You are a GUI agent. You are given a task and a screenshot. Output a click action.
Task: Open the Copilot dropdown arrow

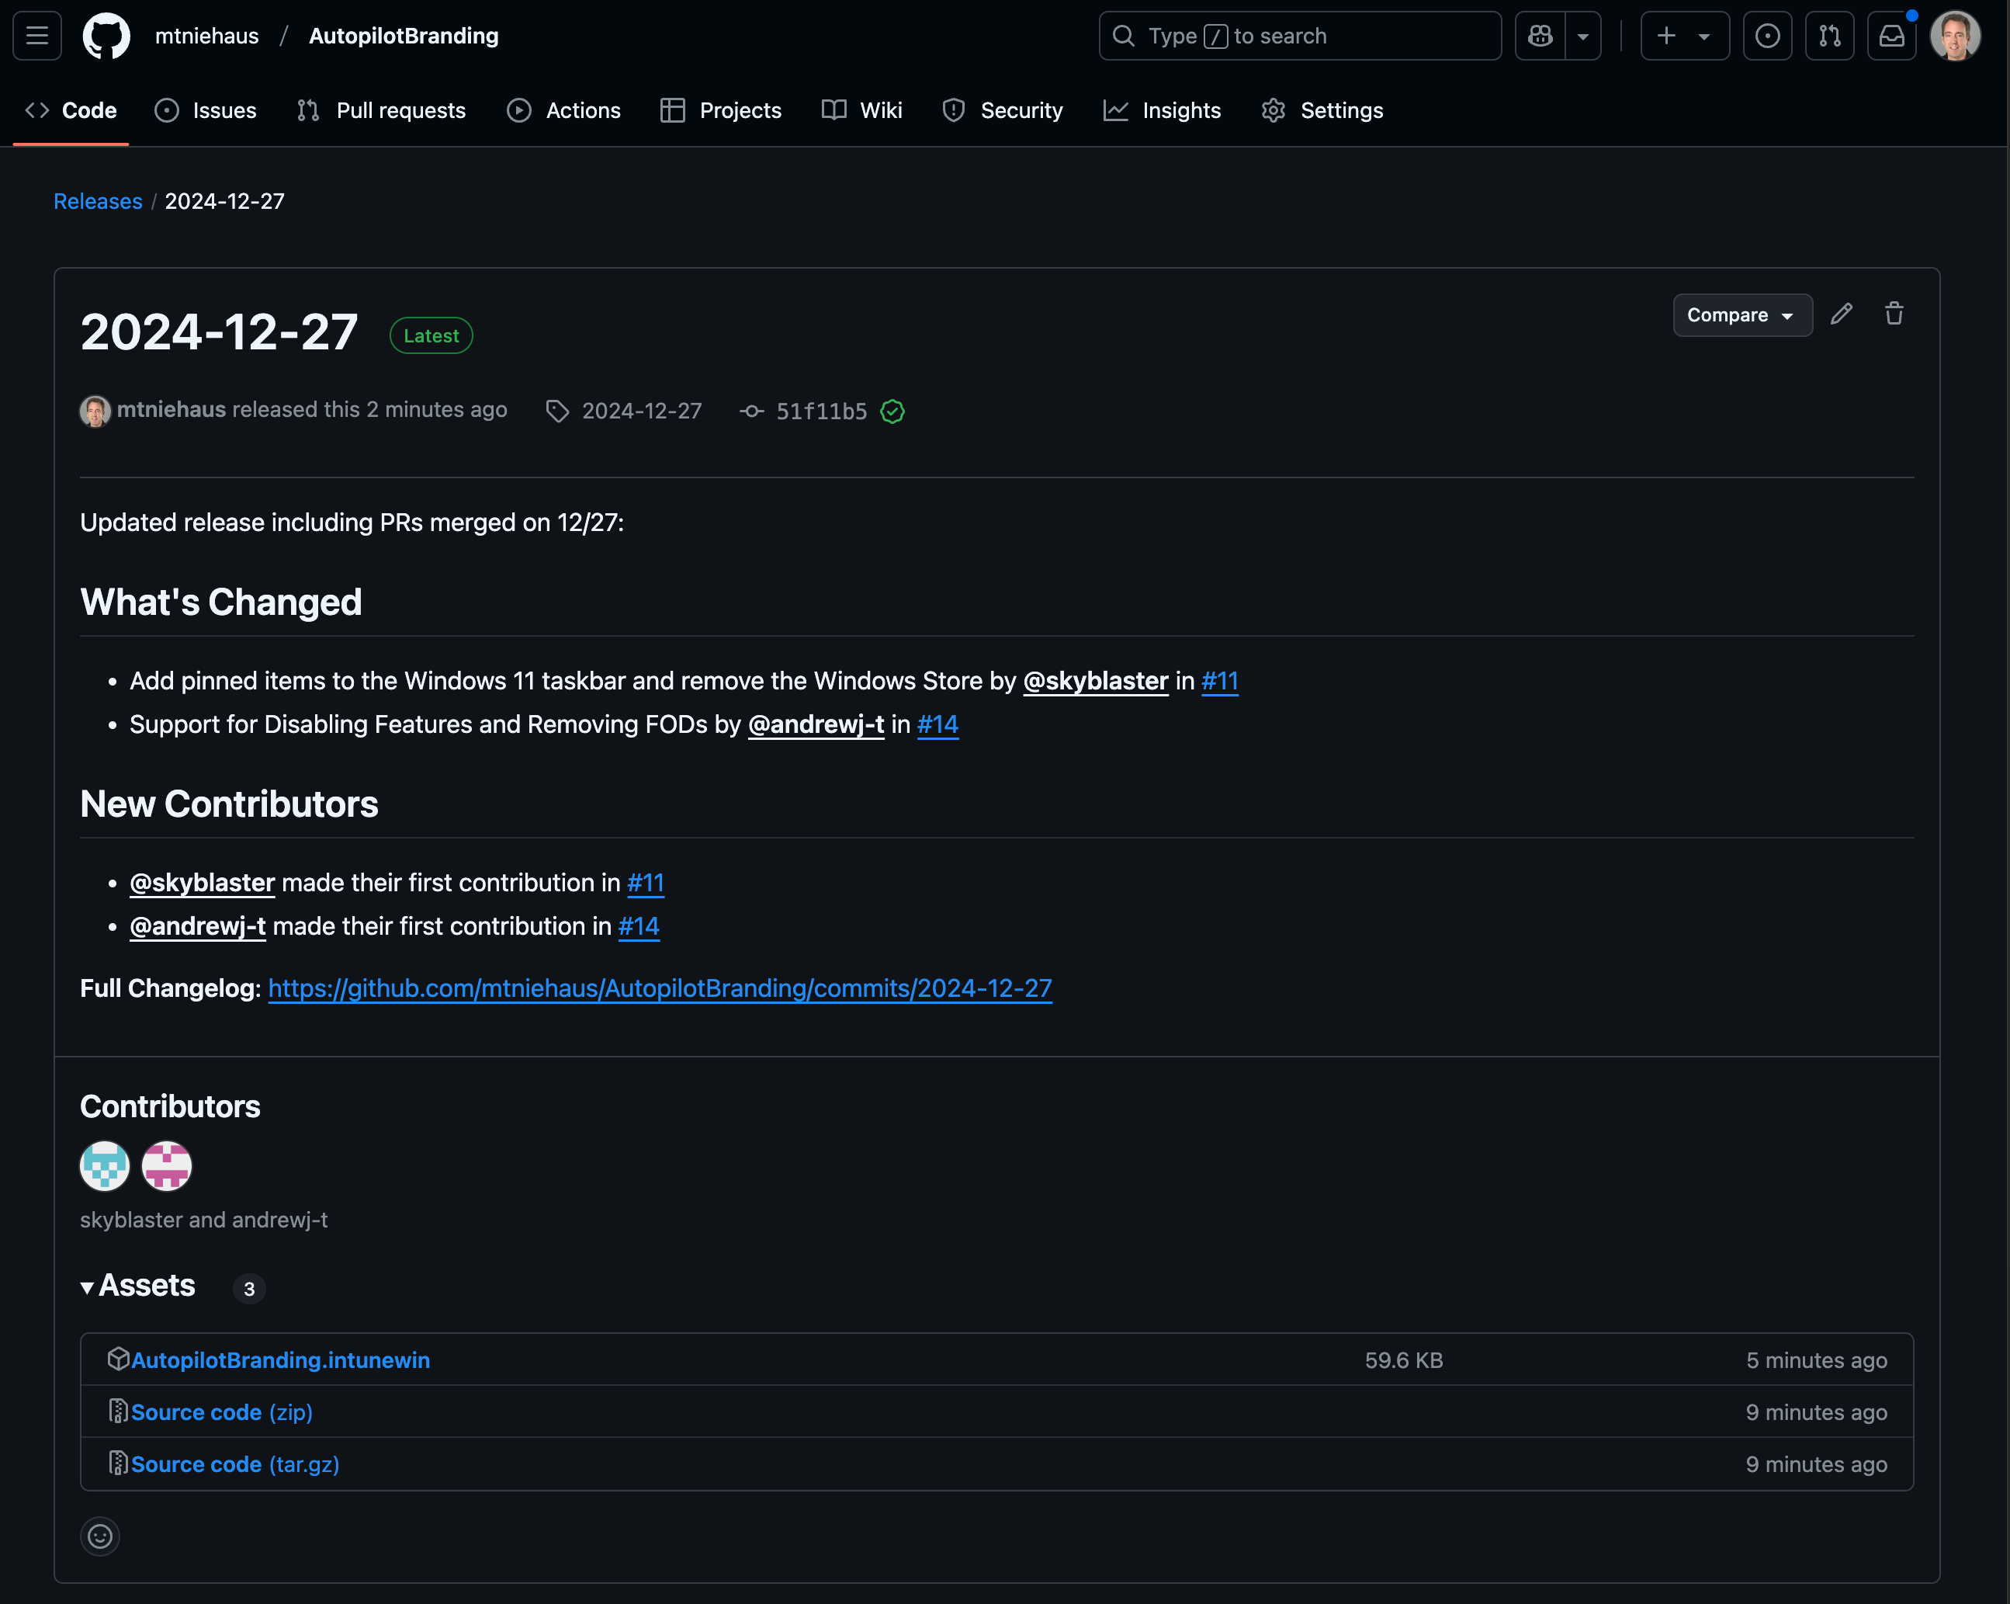tap(1583, 36)
